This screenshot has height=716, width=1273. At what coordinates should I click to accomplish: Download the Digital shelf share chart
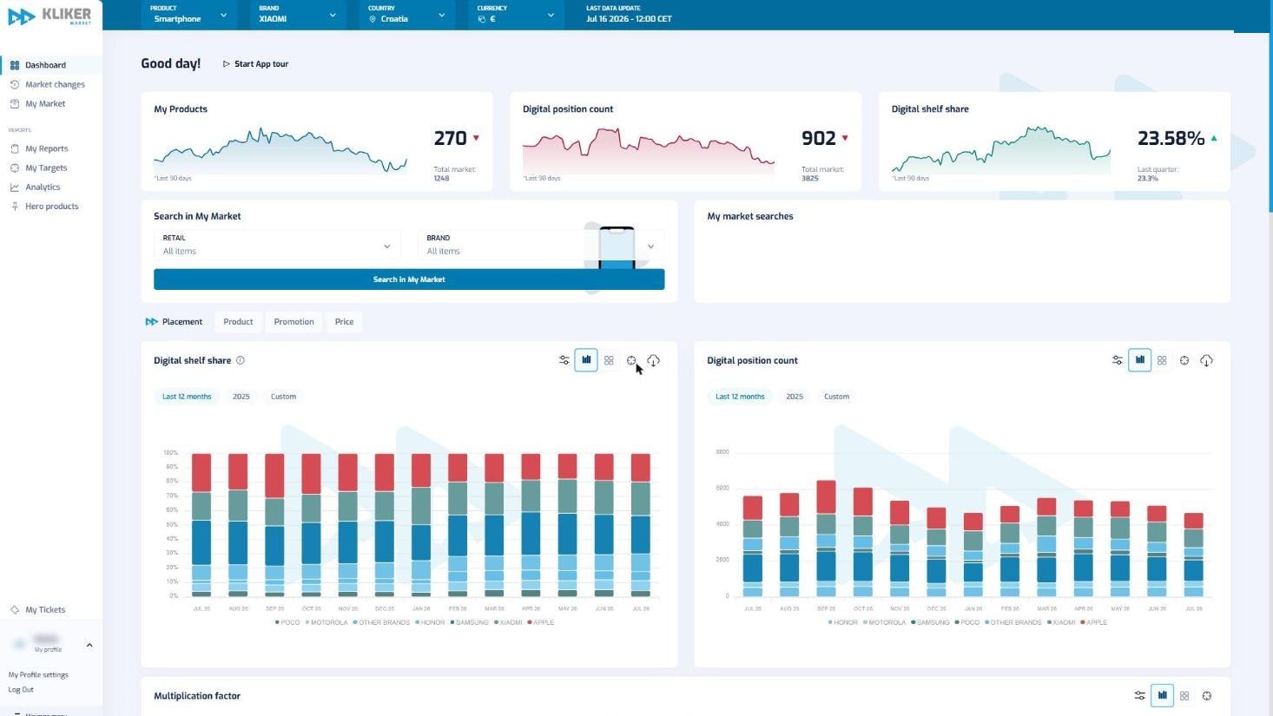click(654, 360)
